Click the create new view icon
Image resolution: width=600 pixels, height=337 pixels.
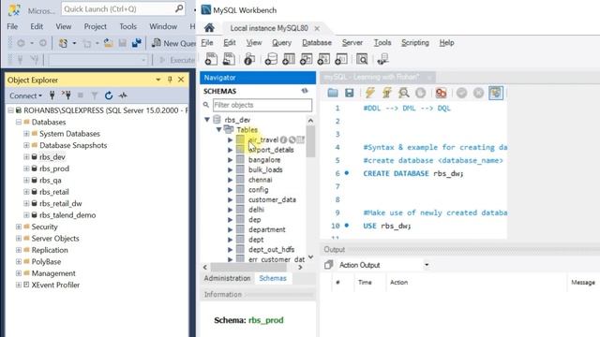click(307, 59)
